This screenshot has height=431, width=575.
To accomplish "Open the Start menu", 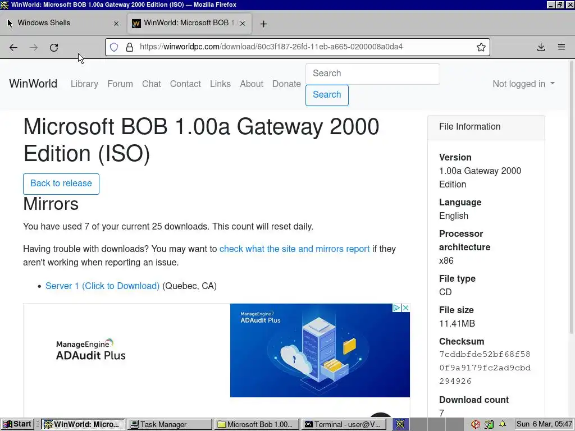I will 17,424.
